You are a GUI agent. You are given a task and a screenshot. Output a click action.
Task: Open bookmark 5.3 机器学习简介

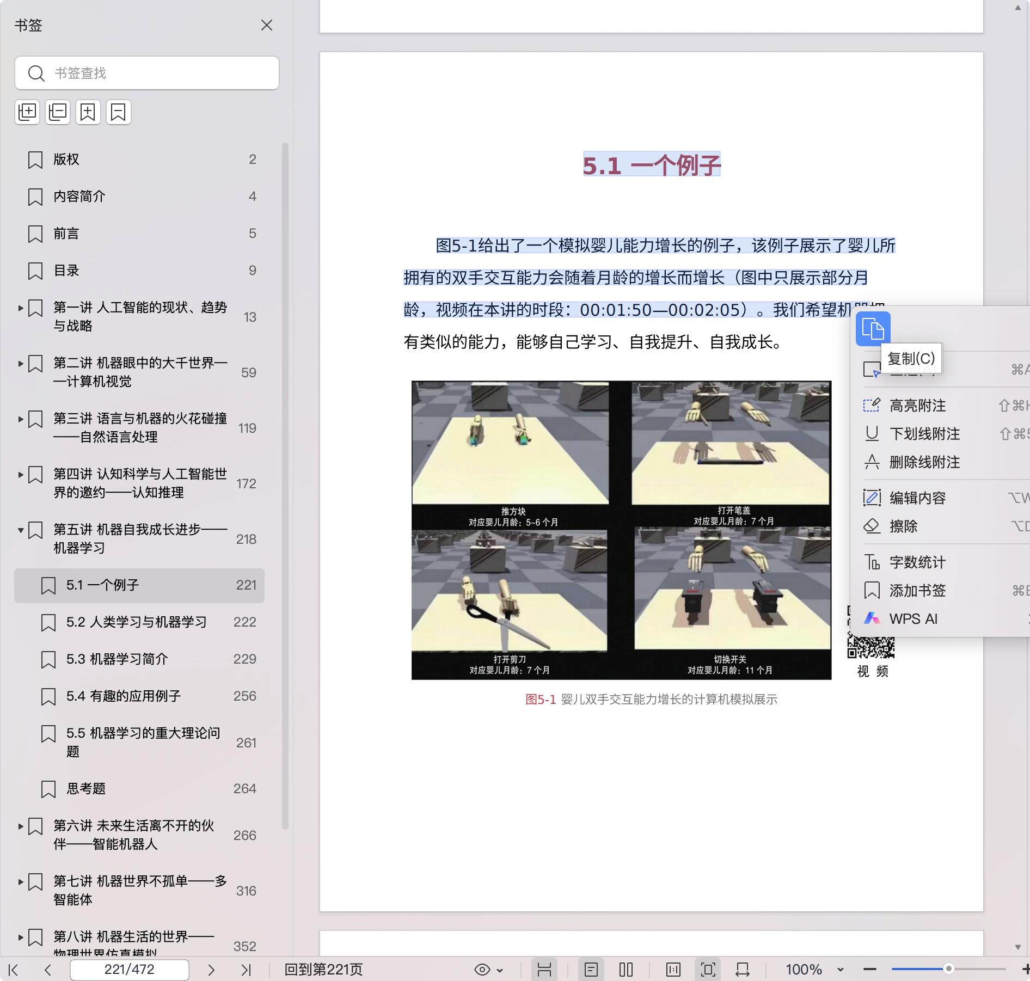pos(117,659)
